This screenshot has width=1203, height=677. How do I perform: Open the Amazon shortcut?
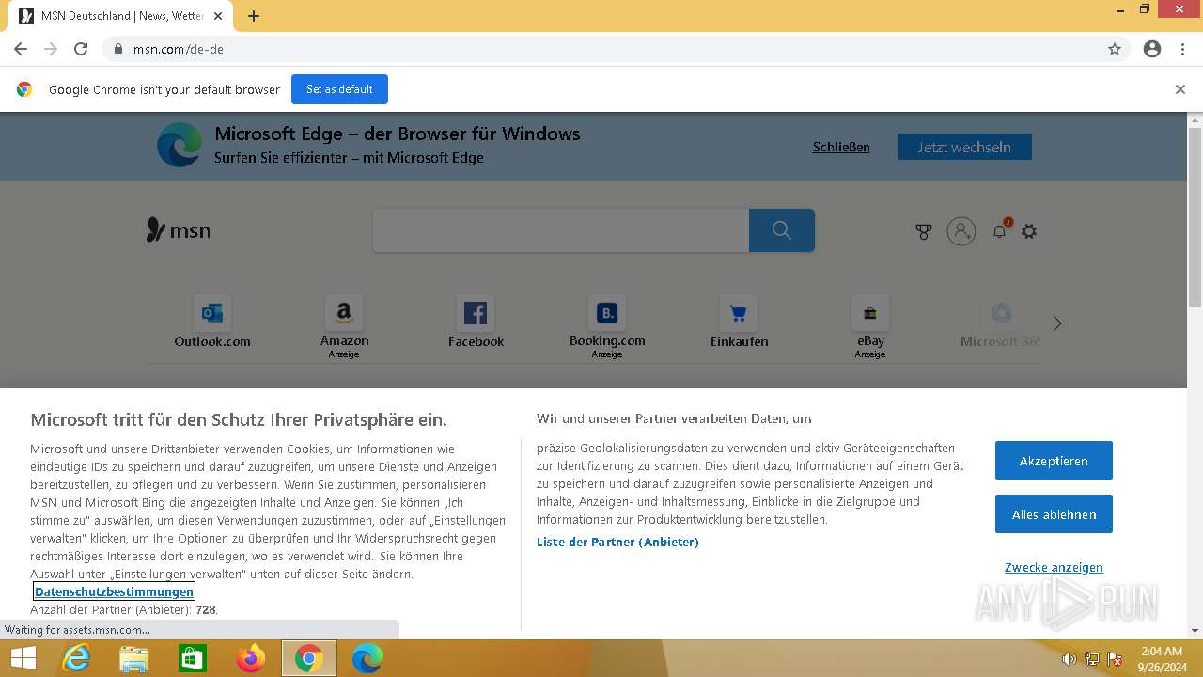344,326
